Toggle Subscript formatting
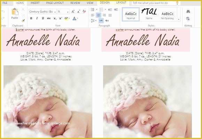 pyautogui.click(x=55, y=18)
